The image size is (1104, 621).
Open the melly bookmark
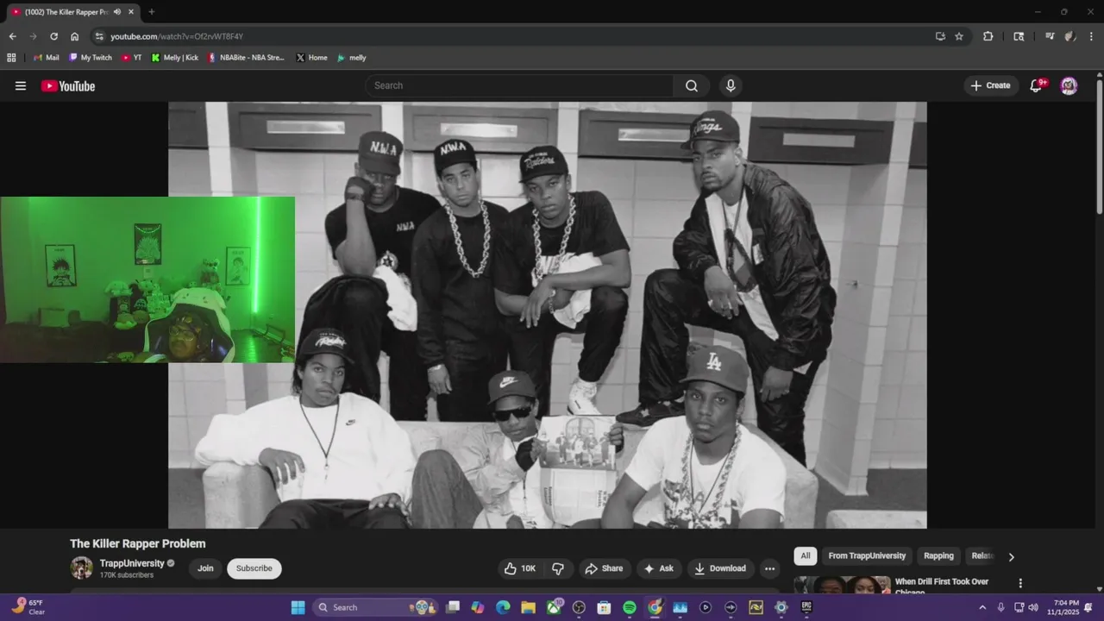(x=352, y=58)
